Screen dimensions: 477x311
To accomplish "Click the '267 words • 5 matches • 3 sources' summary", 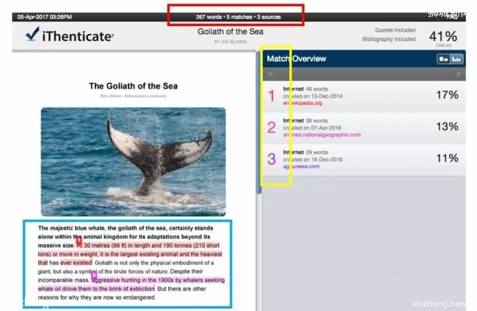I will (x=238, y=17).
